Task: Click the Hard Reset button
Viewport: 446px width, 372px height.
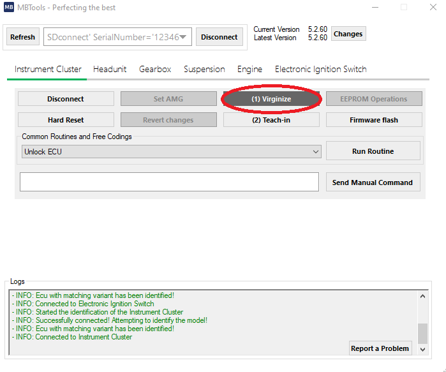Action: (x=66, y=120)
